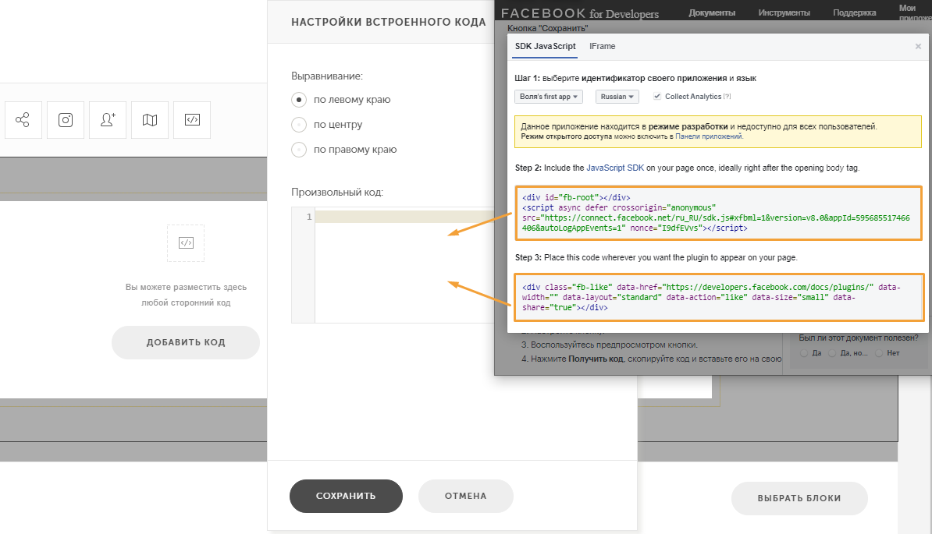This screenshot has height=534, width=932.
Task: Open the 'Воля's first app' dropdown
Action: click(549, 97)
